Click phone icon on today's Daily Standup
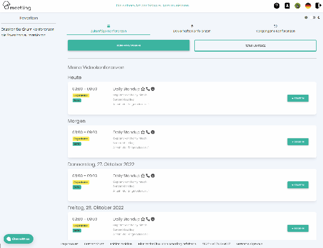Viewport: 323px width, 248px height. (x=149, y=88)
